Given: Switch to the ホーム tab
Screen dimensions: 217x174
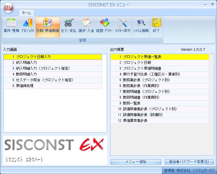Looking at the screenshot, I should (x=26, y=13).
